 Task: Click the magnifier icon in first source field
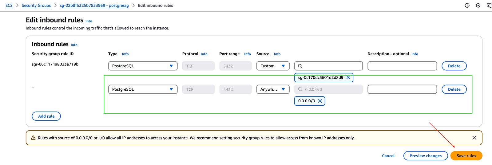point(300,66)
